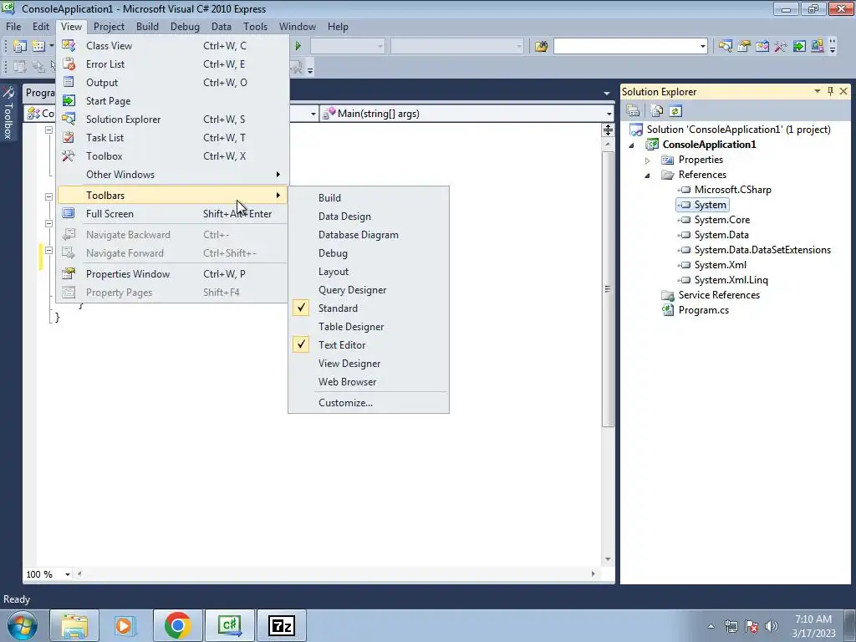Open the File menu

tap(13, 26)
